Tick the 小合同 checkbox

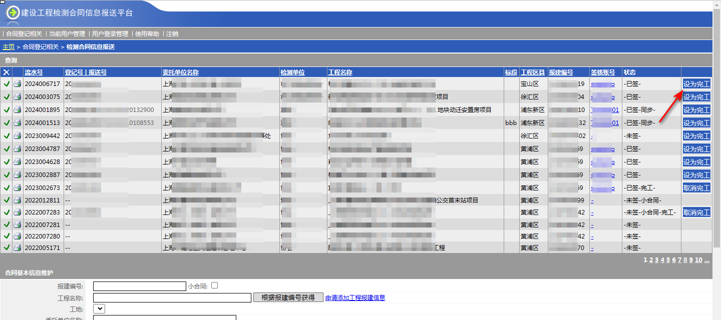[215, 285]
